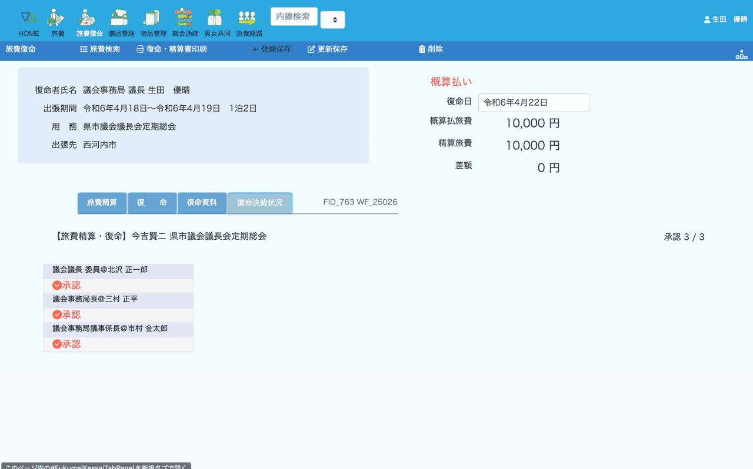
Task: Click the 内線検索 search field
Action: click(294, 16)
